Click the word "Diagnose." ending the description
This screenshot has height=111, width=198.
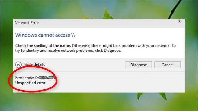(112, 51)
